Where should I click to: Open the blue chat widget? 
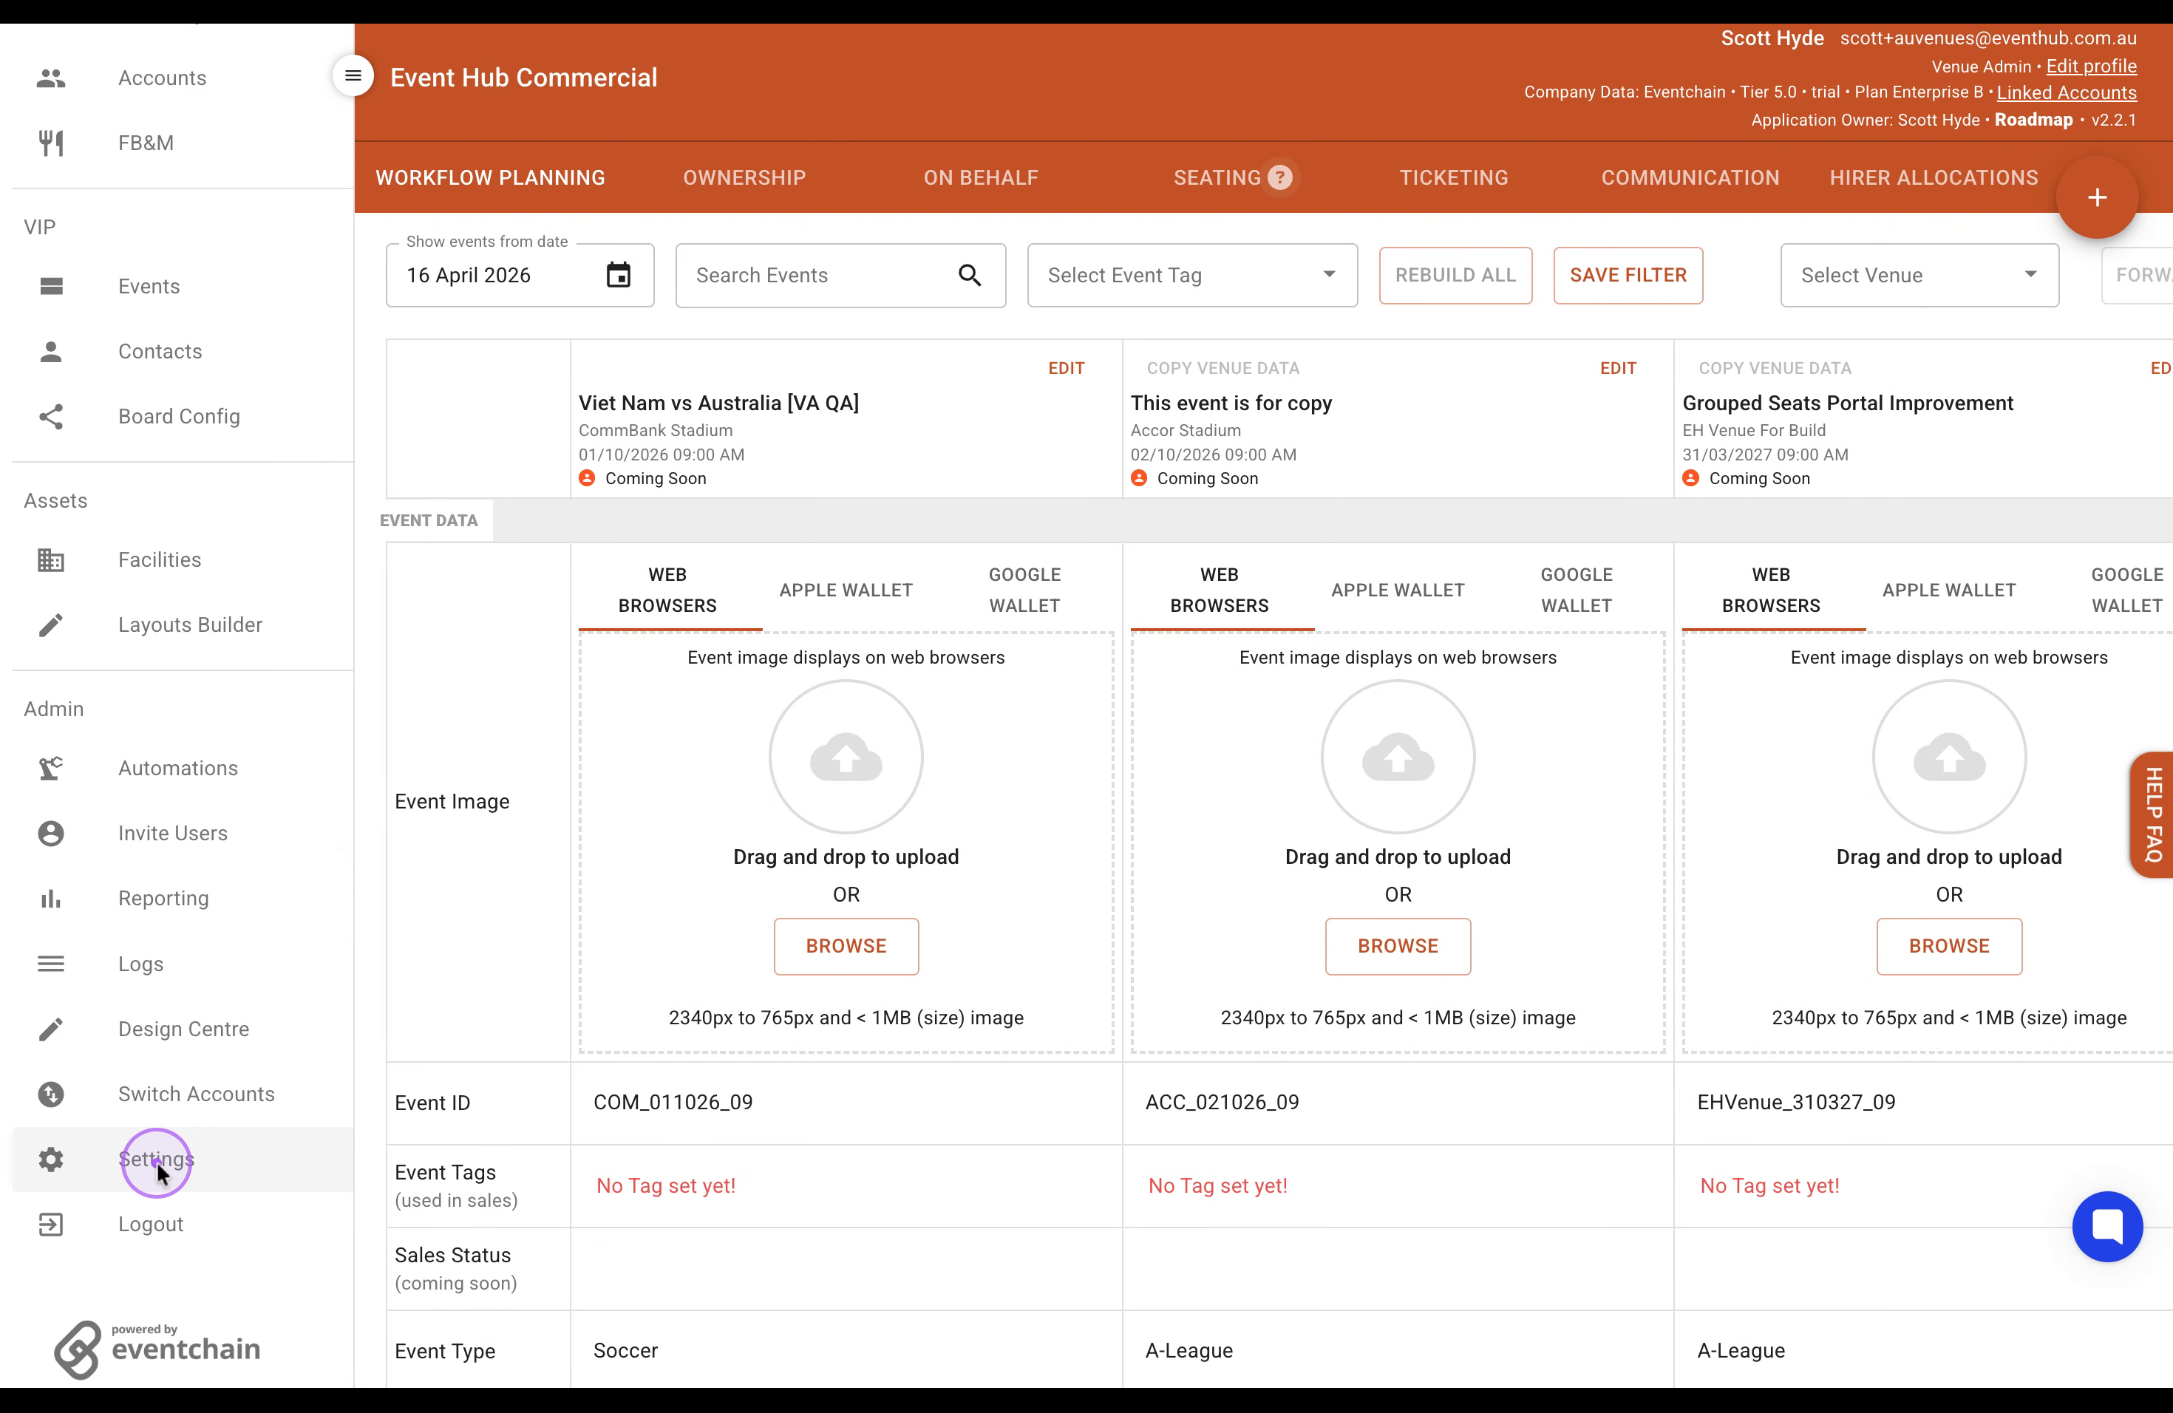[x=2107, y=1226]
